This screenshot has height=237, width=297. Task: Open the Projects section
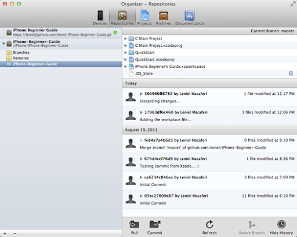click(x=144, y=18)
